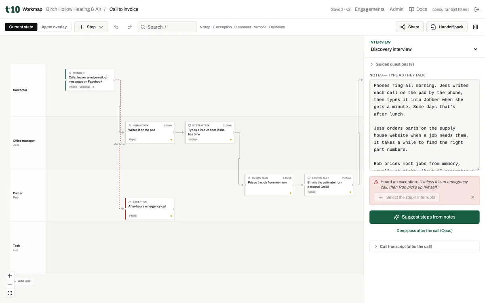Click the yellow dot on Writes it on the pad
Image resolution: width=485 pixels, height=303 pixels.
click(171, 139)
